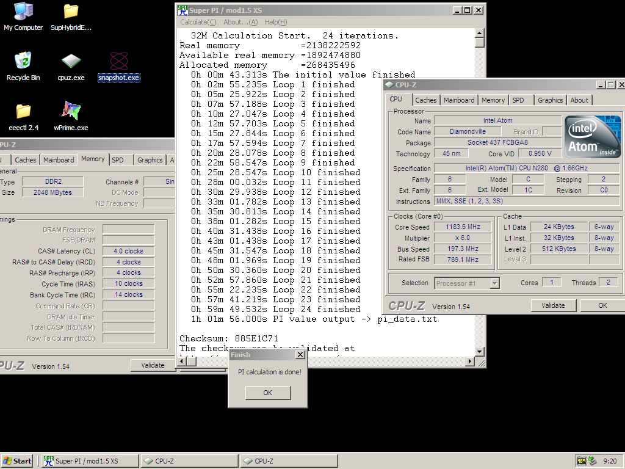This screenshot has width=625, height=469.
Task: Click the memory Size 2048 MBytes field
Action: 52,192
